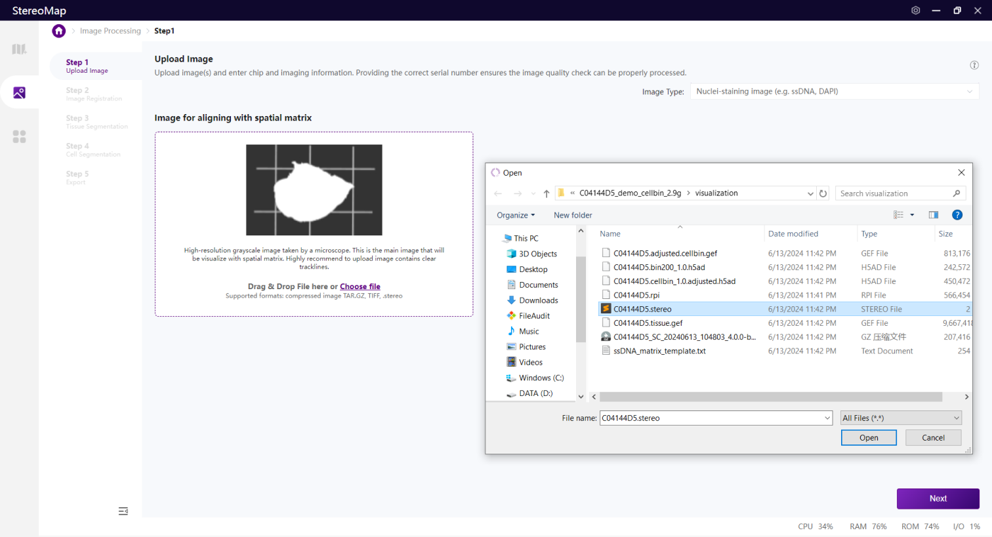Expand the Organize menu
This screenshot has height=537, width=992.
[516, 215]
